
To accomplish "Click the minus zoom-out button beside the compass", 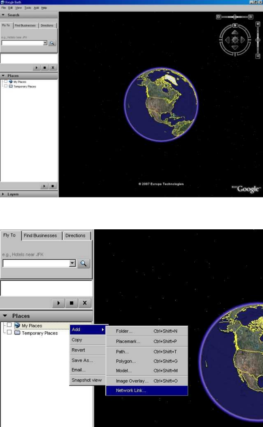I will click(x=258, y=57).
